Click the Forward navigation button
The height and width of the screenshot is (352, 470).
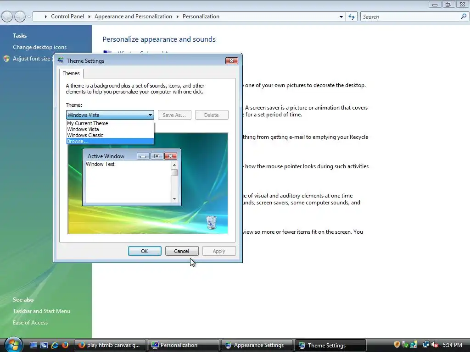tap(20, 16)
